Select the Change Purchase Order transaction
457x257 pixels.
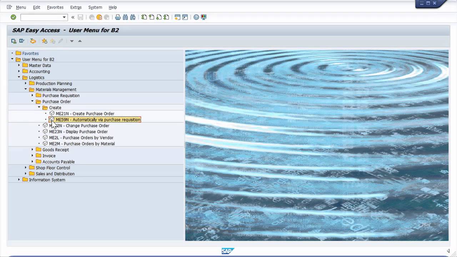click(x=79, y=126)
